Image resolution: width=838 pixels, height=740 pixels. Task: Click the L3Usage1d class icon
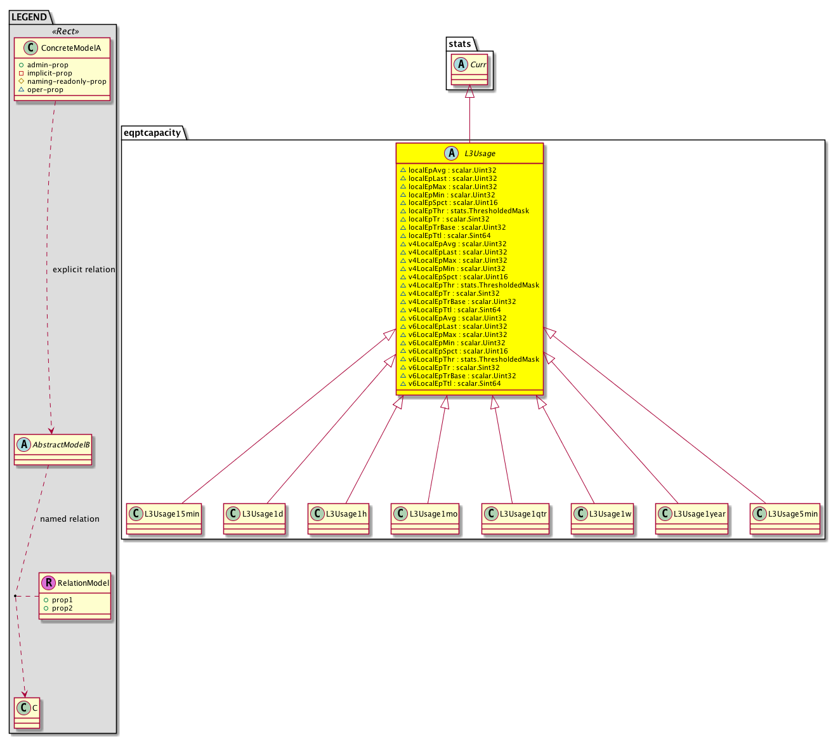(233, 513)
